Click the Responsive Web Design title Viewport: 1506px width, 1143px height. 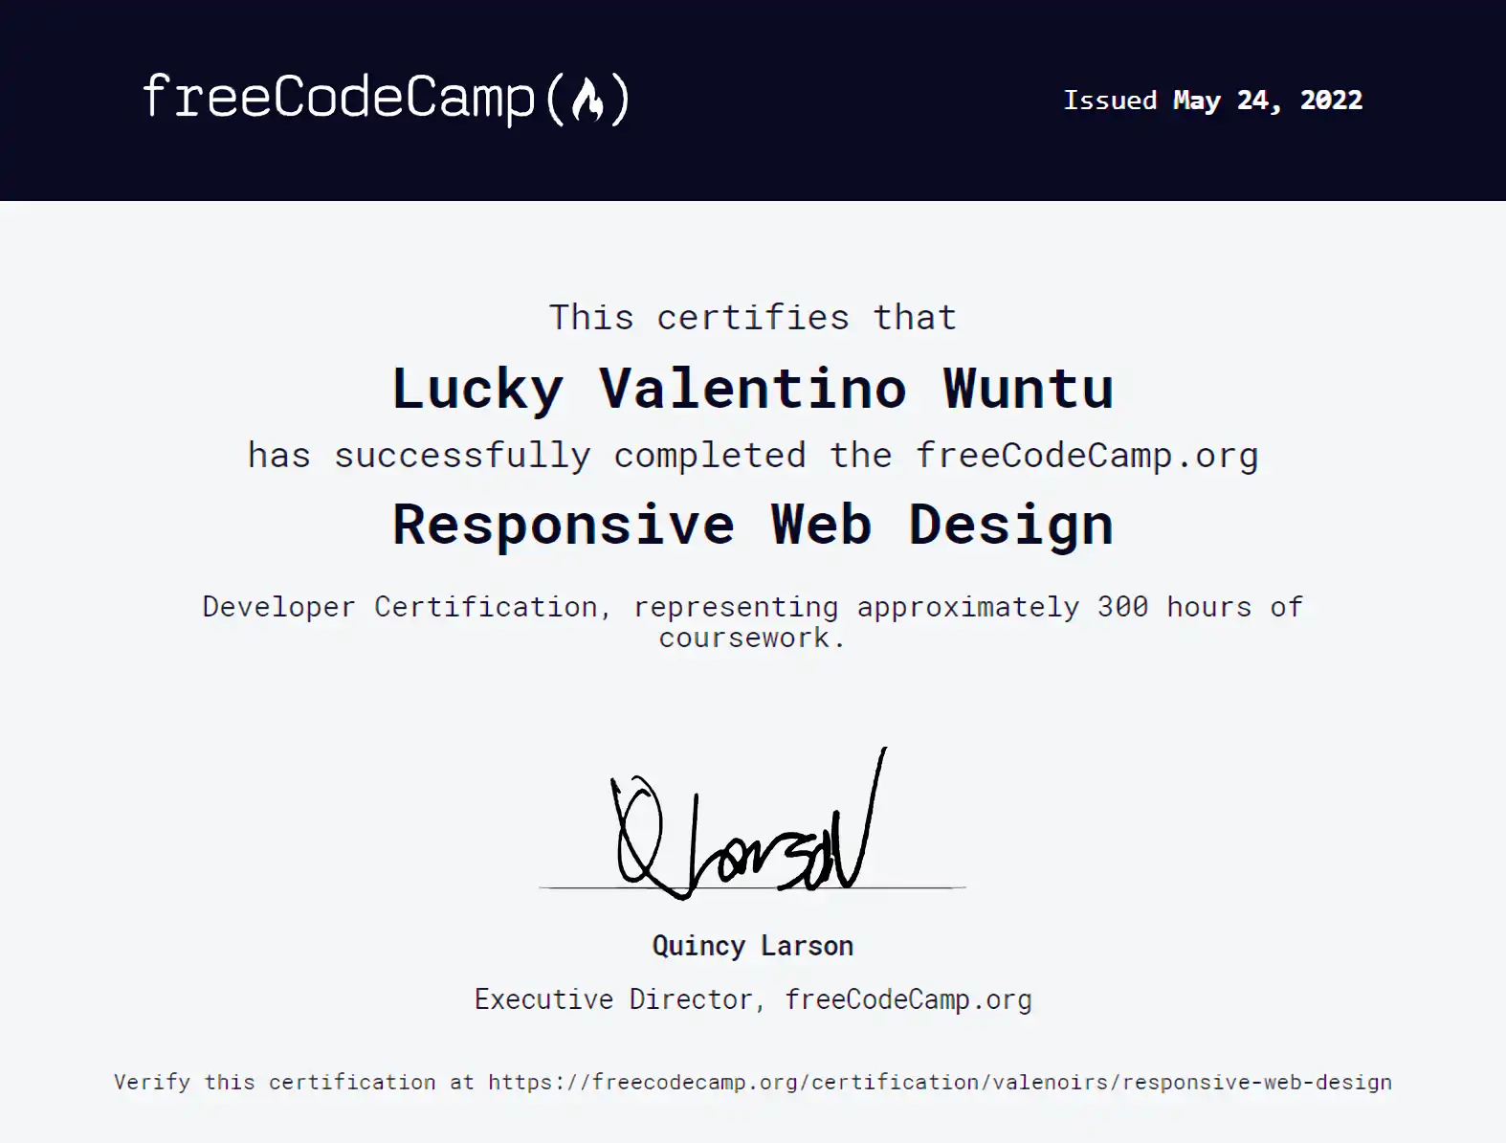click(753, 525)
